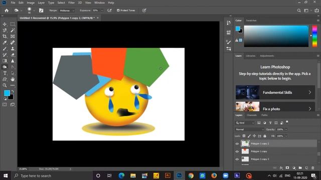
Task: Expand the Fundamental Skills tutorials chevron
Action: pyautogui.click(x=310, y=92)
